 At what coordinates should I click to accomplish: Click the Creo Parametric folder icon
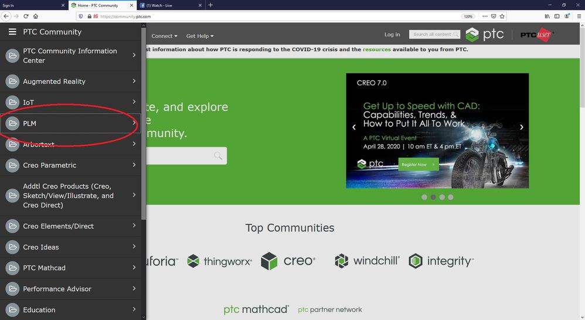pyautogui.click(x=12, y=165)
